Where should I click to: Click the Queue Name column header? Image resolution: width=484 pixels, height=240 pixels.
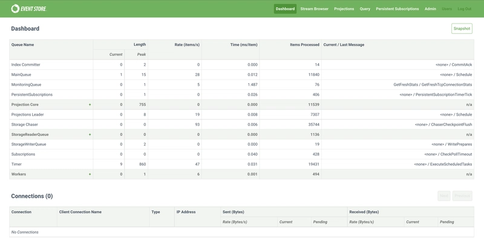(x=22, y=45)
